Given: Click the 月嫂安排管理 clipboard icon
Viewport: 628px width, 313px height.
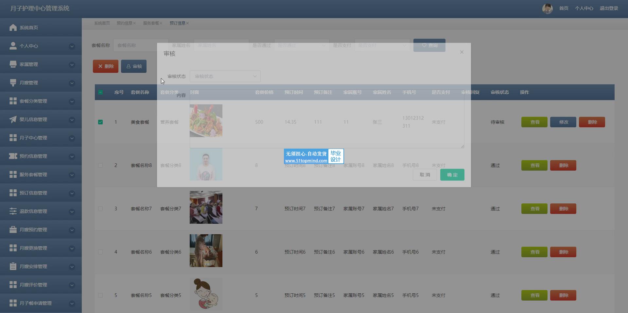Looking at the screenshot, I should click(13, 266).
